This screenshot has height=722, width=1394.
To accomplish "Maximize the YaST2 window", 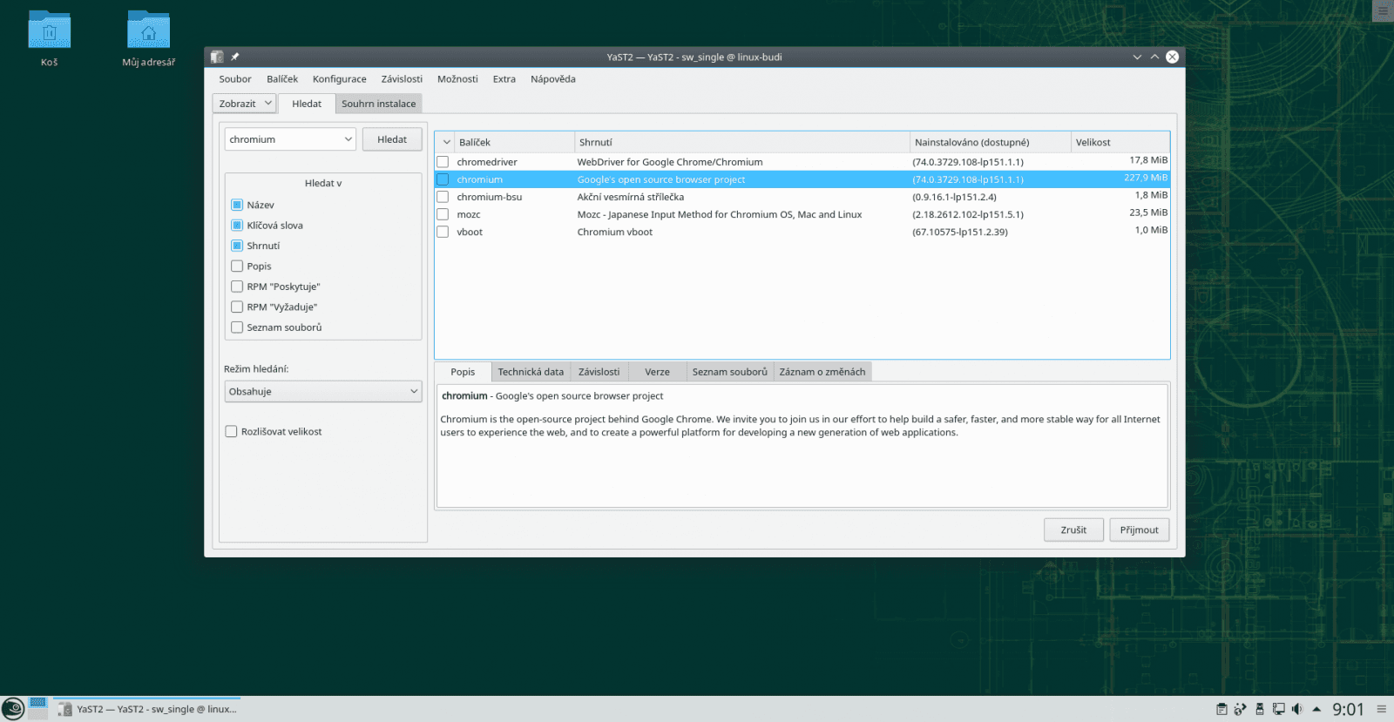I will (1154, 57).
